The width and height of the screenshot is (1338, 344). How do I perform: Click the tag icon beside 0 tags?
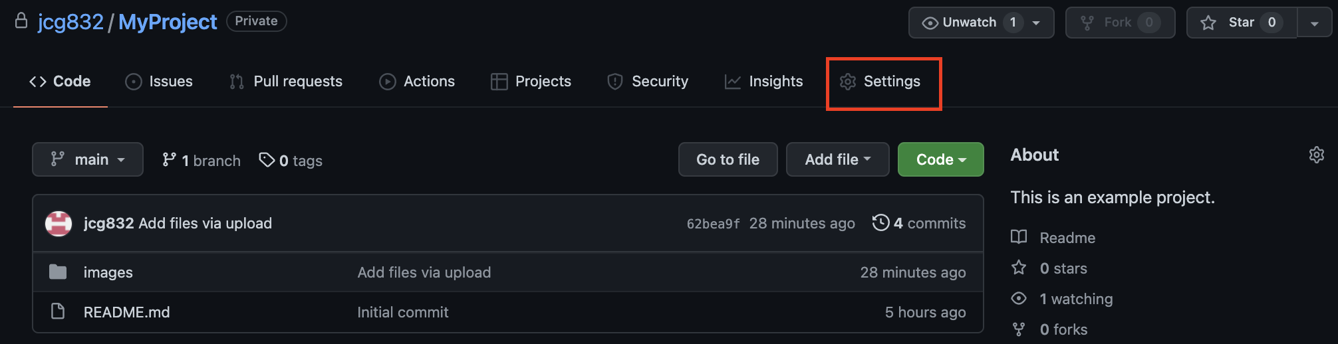pyautogui.click(x=267, y=160)
